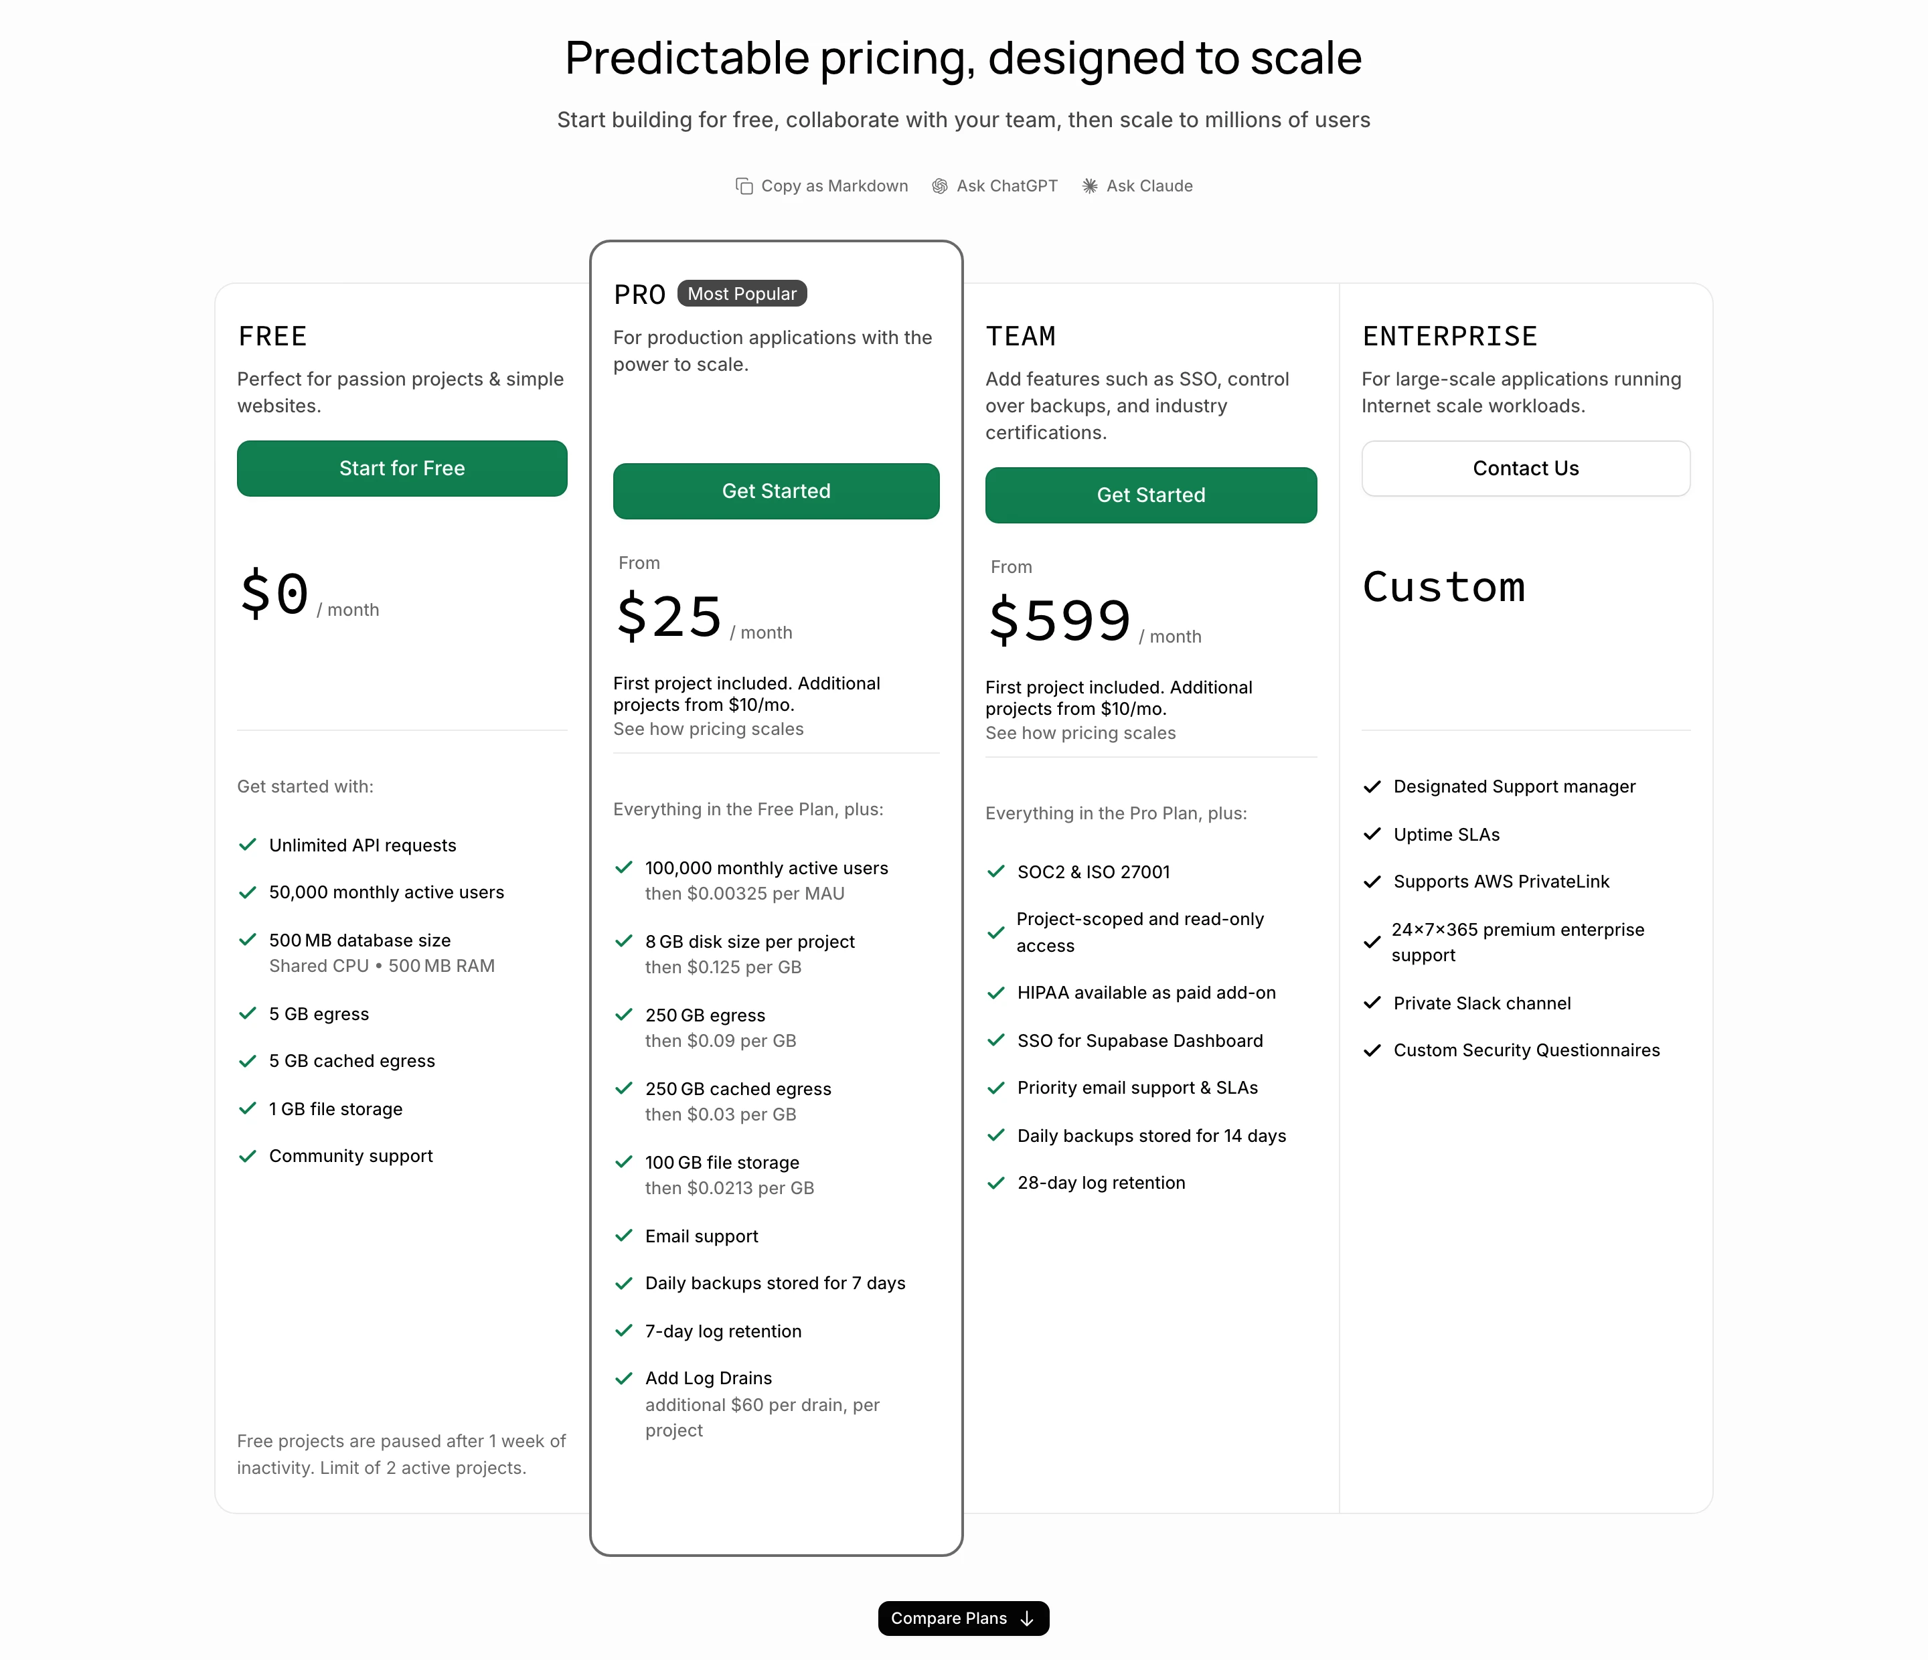Open the Contact Us enterprise button
Screen dimensions: 1928x1660
(1526, 468)
